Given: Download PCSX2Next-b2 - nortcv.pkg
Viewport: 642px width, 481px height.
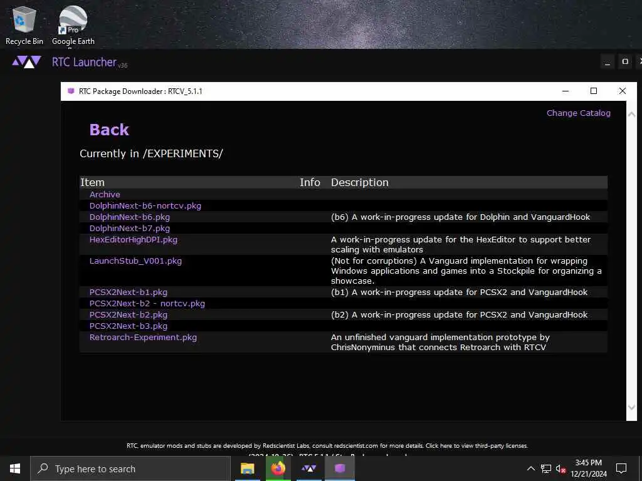Looking at the screenshot, I should click(x=147, y=304).
